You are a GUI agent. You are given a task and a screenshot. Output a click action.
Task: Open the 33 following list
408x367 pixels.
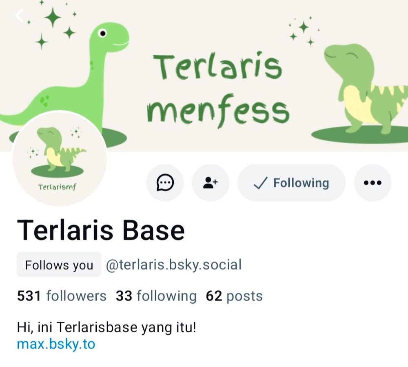pyautogui.click(x=156, y=296)
